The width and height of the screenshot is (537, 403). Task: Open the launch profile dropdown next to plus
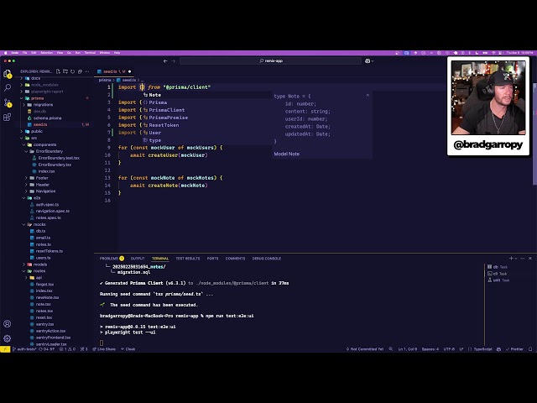pyautogui.click(x=516, y=259)
